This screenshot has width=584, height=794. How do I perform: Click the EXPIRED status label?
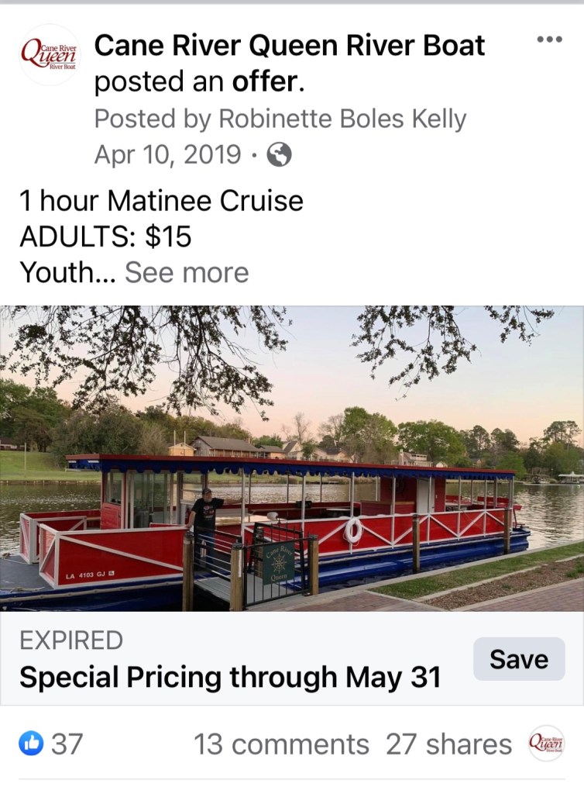click(x=71, y=641)
